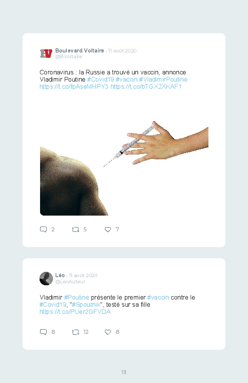Retweet Léo's tweet about Spoutnik
The height and width of the screenshot is (383, 248).
(x=75, y=332)
